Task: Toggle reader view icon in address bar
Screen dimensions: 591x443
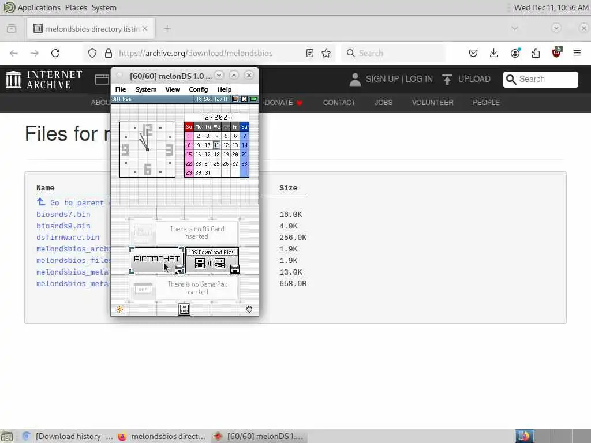Action: coord(310,53)
